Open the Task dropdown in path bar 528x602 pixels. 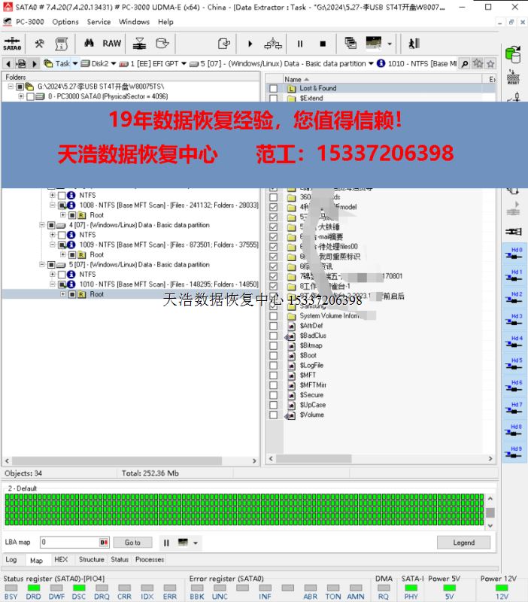point(75,64)
